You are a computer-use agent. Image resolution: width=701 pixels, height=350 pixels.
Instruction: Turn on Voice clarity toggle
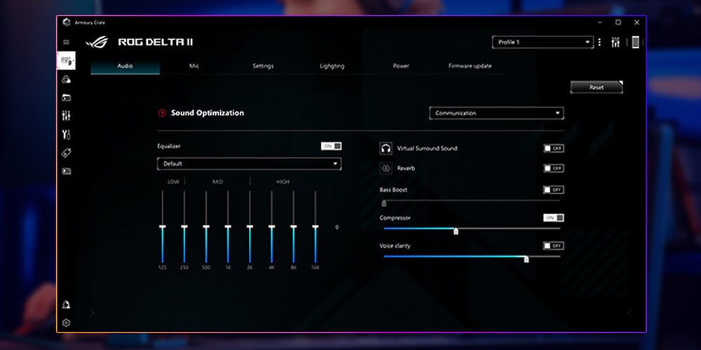[554, 246]
